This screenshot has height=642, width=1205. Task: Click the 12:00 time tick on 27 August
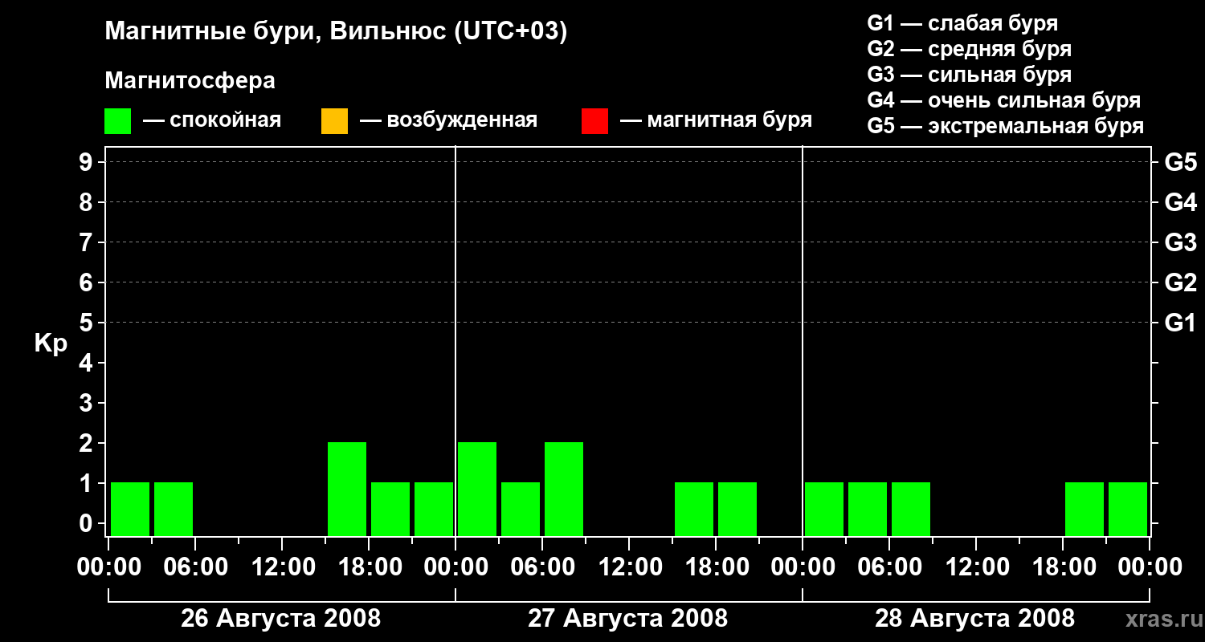coord(630,567)
